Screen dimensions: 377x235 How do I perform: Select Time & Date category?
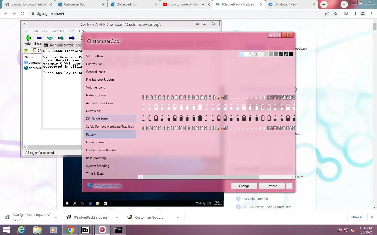click(x=110, y=174)
